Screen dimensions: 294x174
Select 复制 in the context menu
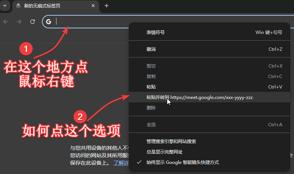tap(209, 76)
